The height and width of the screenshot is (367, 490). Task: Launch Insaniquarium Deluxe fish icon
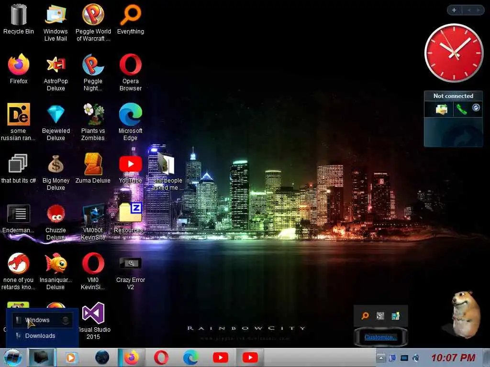click(56, 271)
